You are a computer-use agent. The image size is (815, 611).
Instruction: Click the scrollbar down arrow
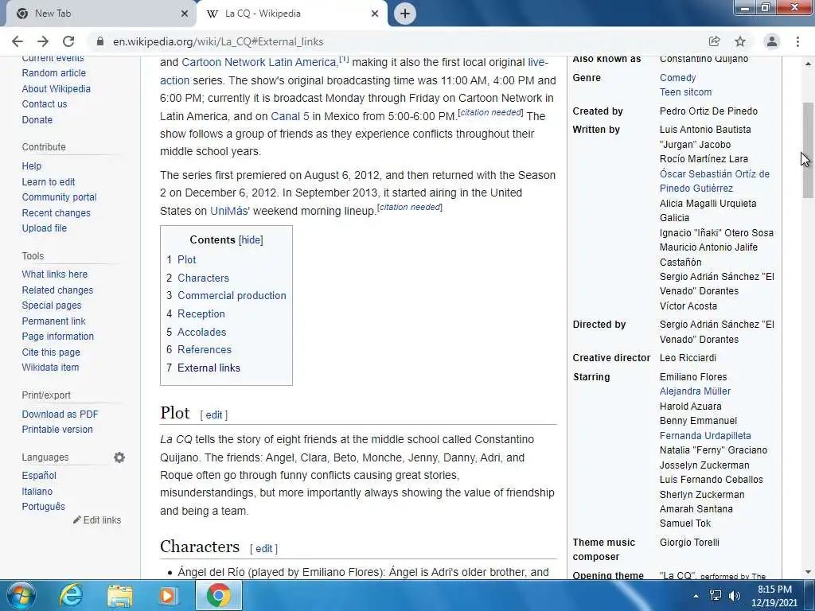(x=808, y=572)
